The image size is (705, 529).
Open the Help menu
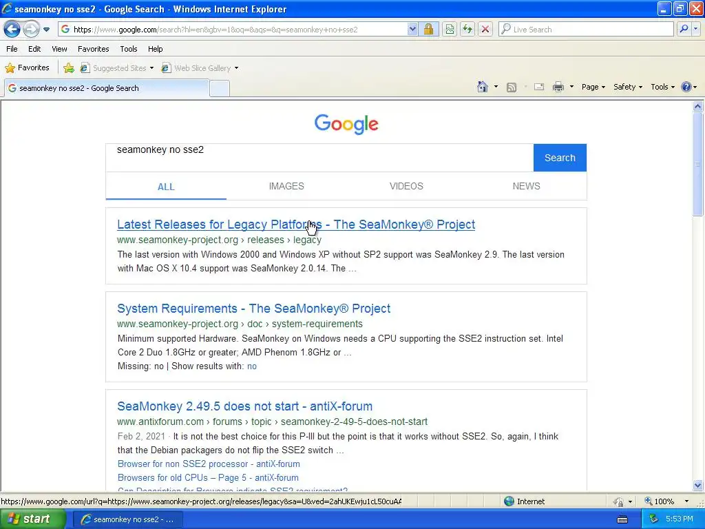click(155, 49)
